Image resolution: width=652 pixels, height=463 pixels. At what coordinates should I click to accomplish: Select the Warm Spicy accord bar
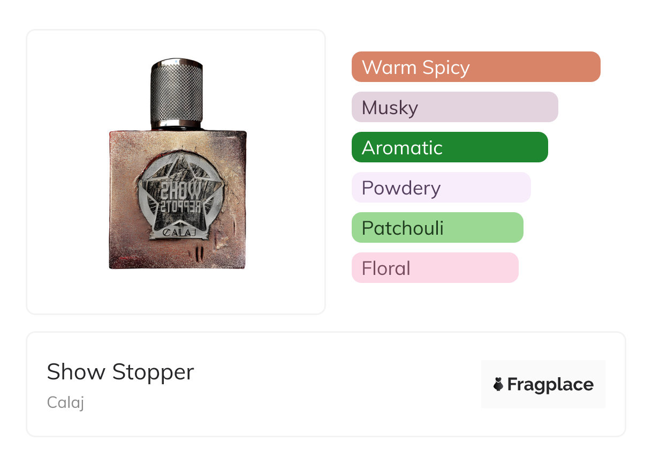coord(476,67)
